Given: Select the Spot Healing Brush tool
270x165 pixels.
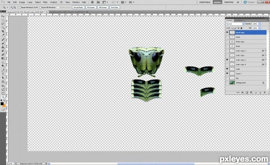Looking at the screenshot, I should 3,40.
